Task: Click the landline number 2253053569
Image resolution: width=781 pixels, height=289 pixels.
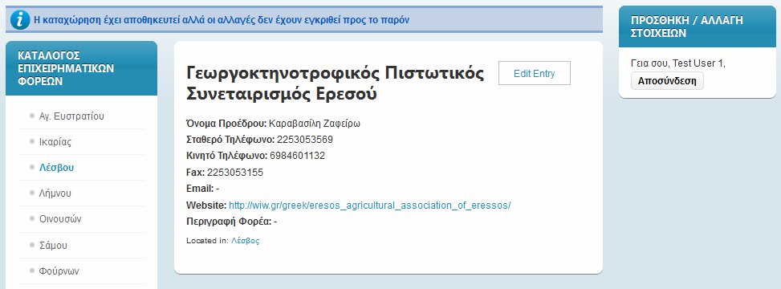Action: point(305,140)
